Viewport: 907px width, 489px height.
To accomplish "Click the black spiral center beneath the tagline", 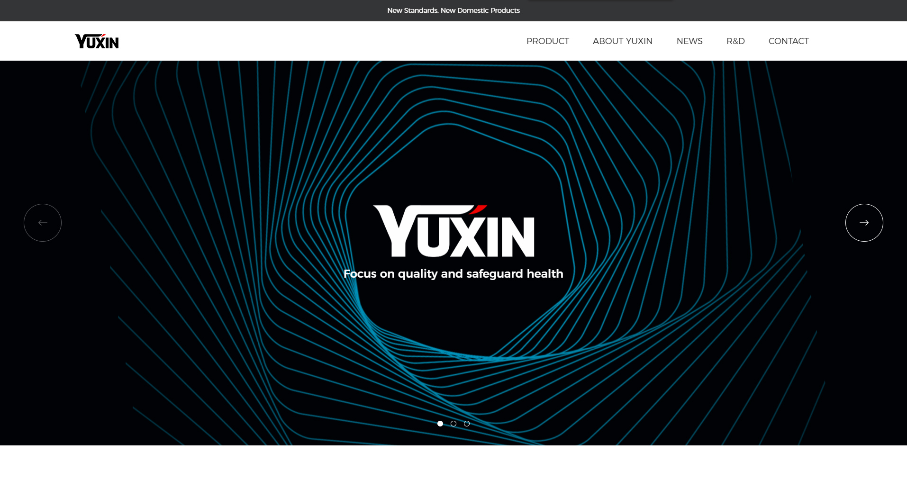I will (453, 313).
